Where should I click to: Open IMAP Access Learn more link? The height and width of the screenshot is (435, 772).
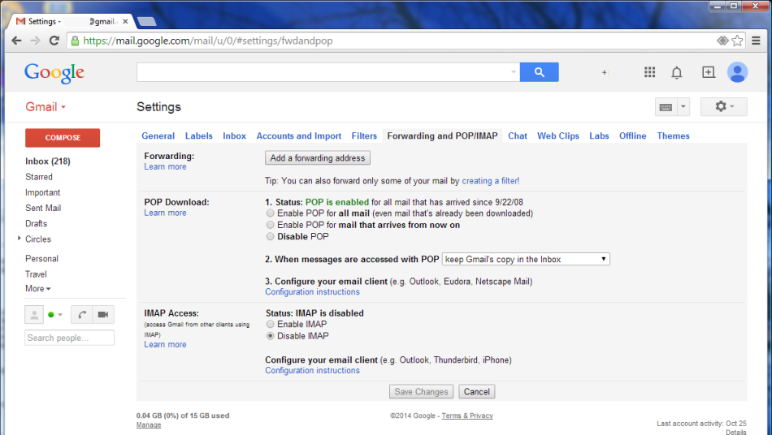tap(165, 345)
